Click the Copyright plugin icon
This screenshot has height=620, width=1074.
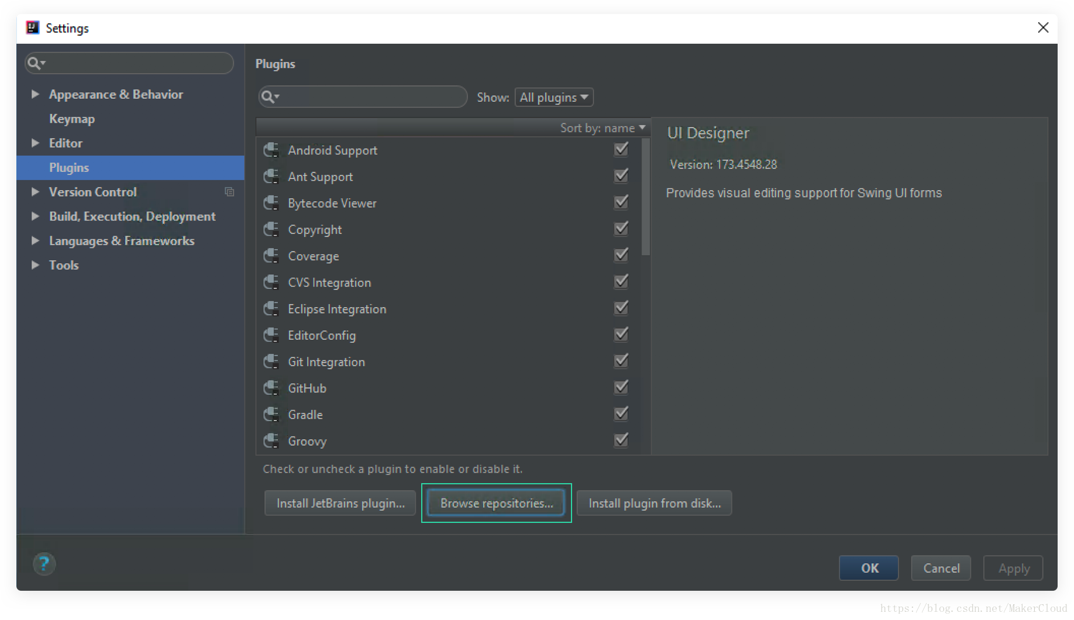[271, 229]
